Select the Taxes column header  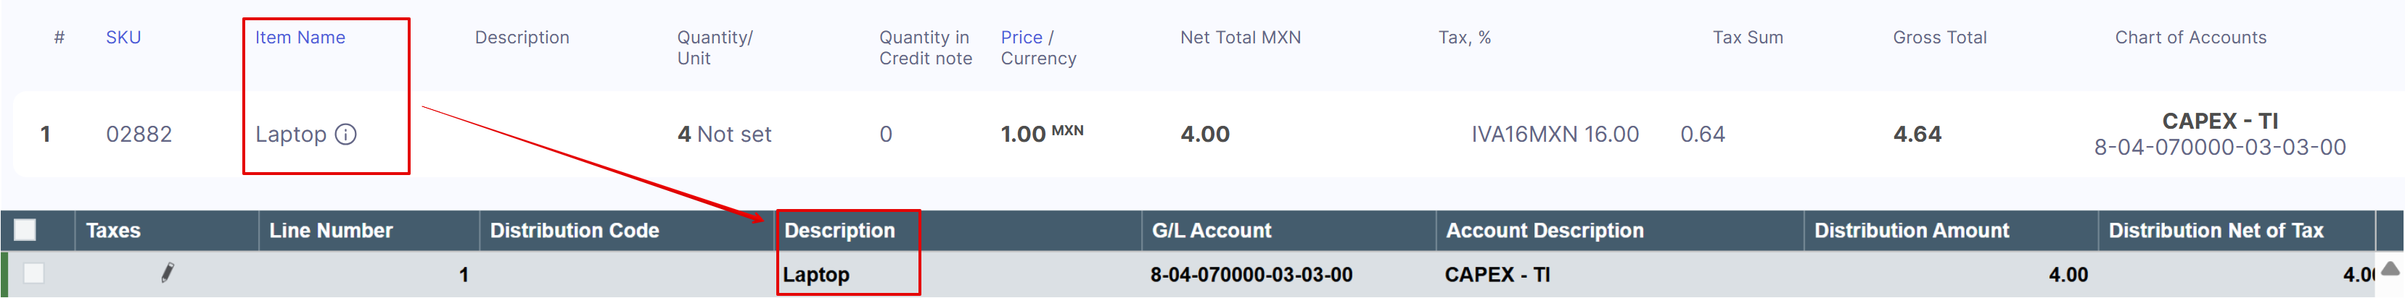coord(113,230)
